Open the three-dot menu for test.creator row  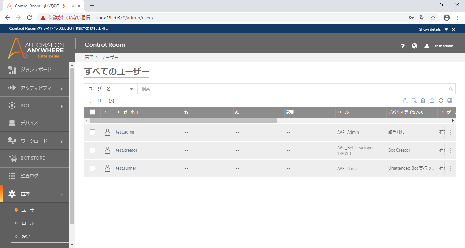pos(450,151)
